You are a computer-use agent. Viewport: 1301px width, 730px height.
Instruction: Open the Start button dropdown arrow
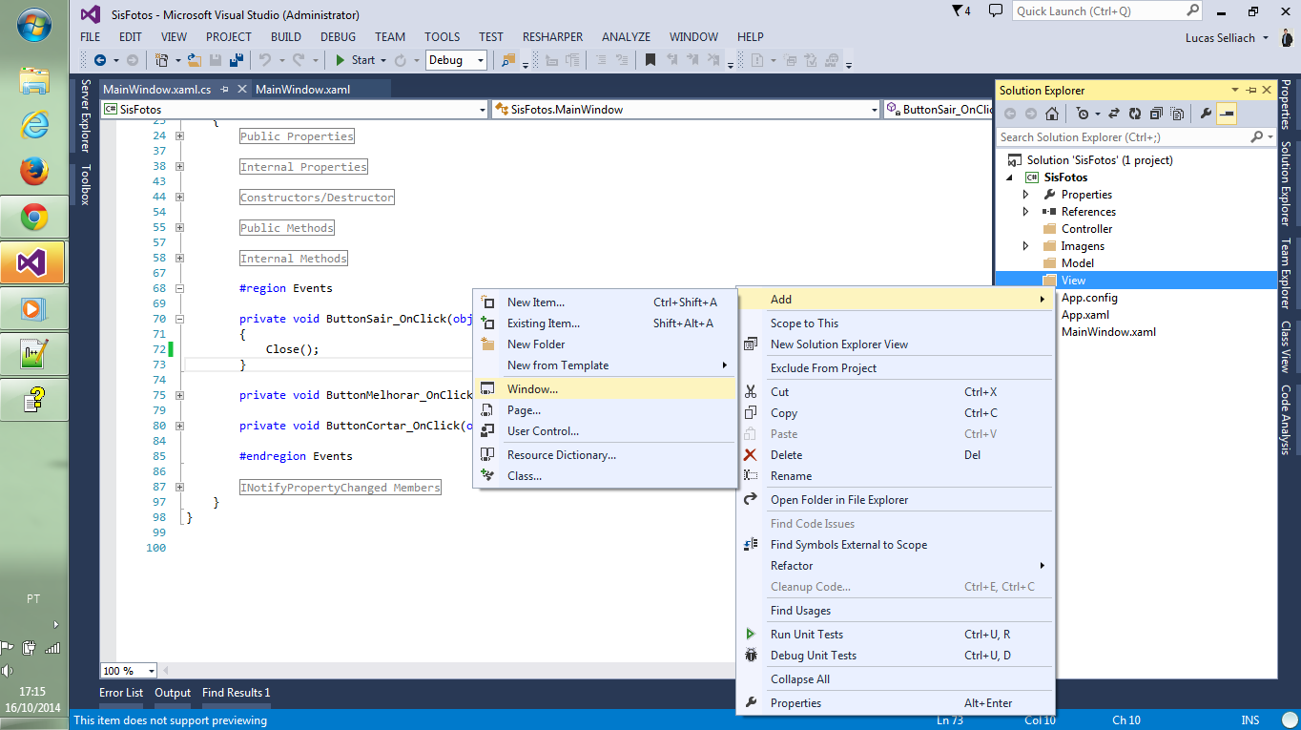click(x=383, y=60)
